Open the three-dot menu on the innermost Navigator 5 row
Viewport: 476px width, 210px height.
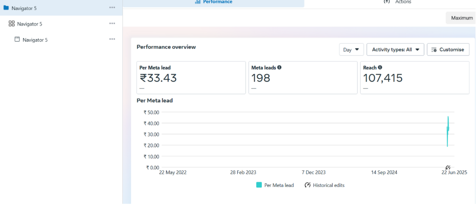point(112,39)
